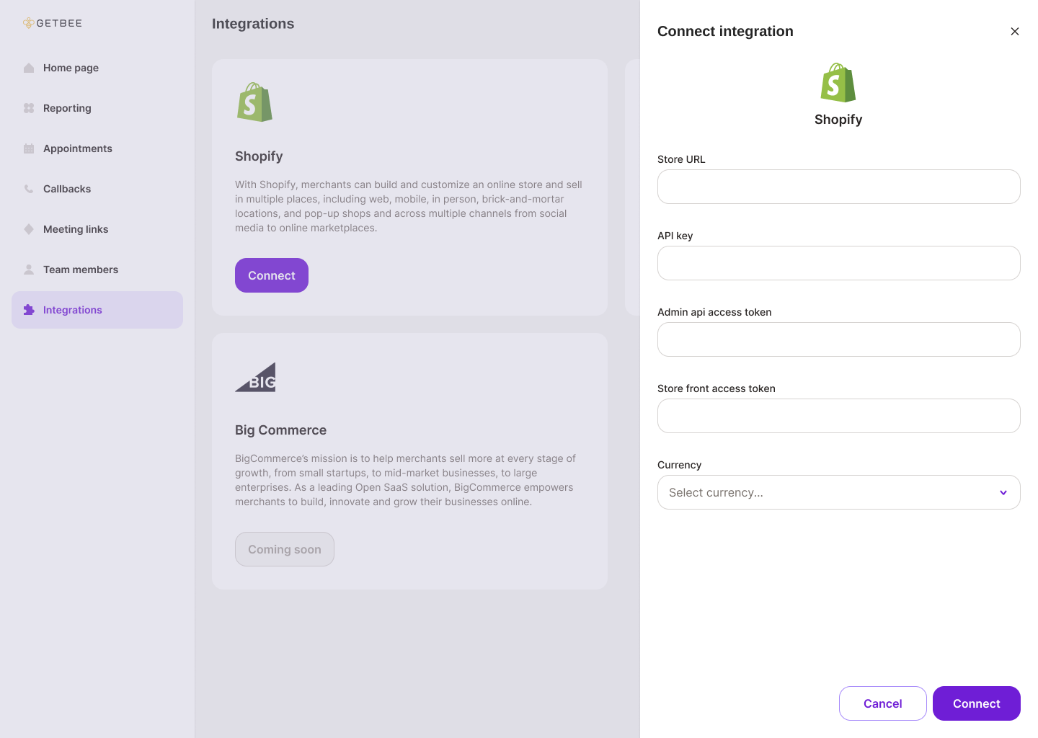Focus the API key input field
Screen dimensions: 1038x738
click(x=839, y=263)
